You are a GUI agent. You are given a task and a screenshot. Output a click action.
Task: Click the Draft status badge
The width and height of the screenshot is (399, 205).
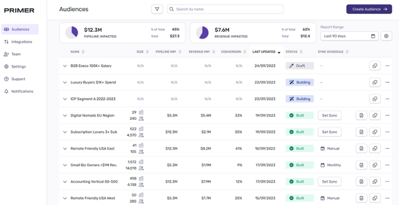(x=300, y=66)
